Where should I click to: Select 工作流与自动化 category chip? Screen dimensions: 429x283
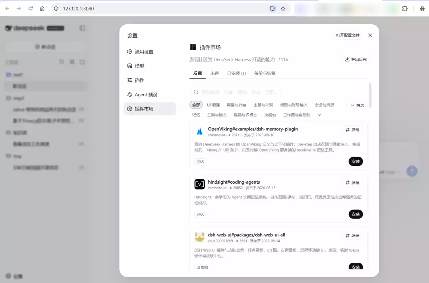click(x=297, y=115)
